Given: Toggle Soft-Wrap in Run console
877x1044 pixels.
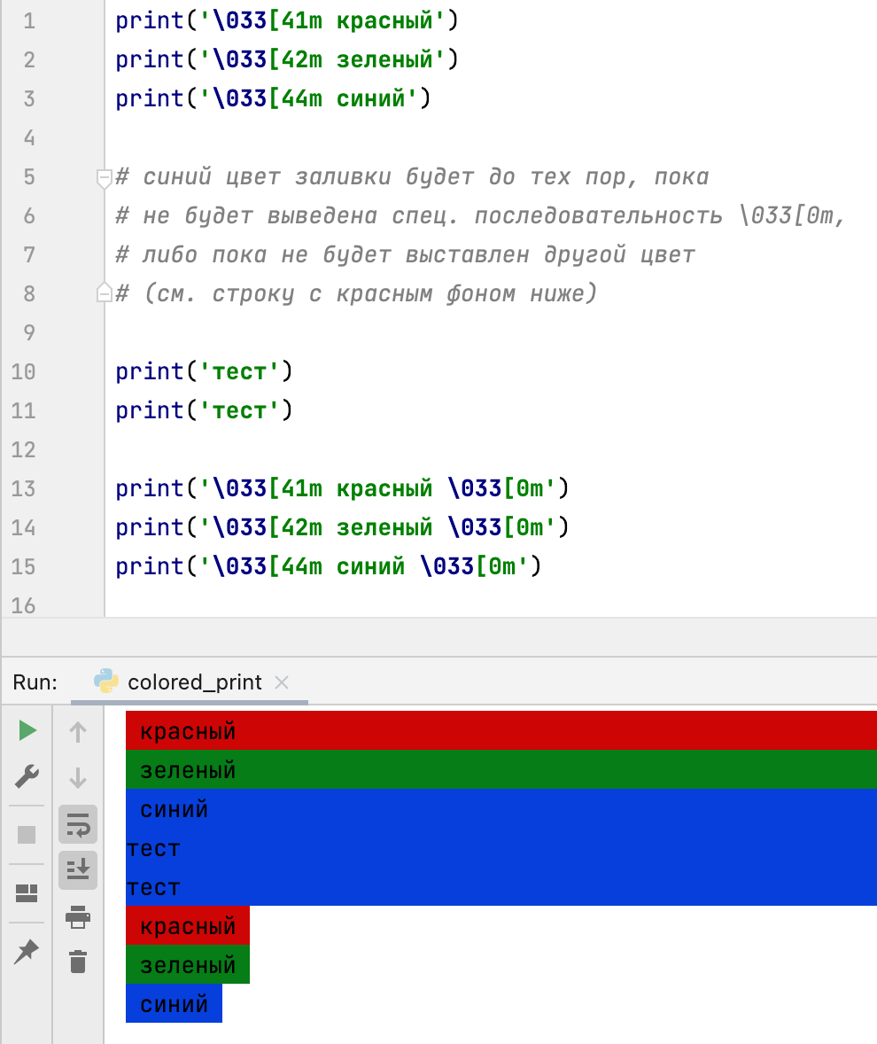Looking at the screenshot, I should [x=78, y=825].
